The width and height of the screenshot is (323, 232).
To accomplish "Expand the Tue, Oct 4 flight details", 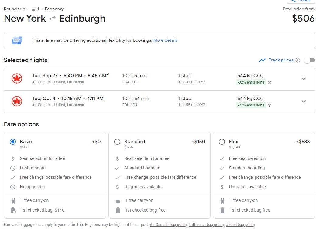I will point(304,102).
